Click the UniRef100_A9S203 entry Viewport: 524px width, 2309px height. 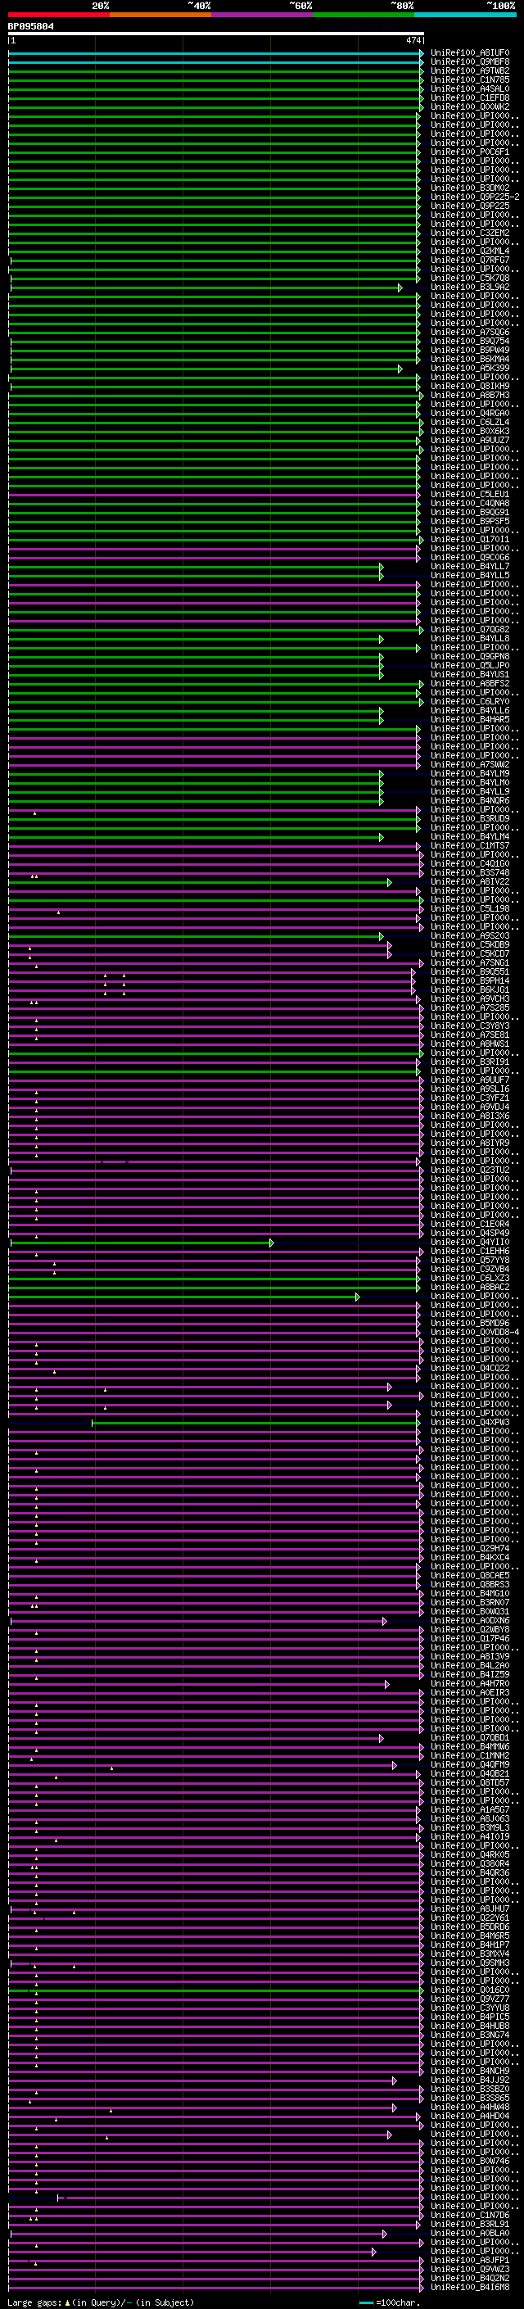click(469, 935)
